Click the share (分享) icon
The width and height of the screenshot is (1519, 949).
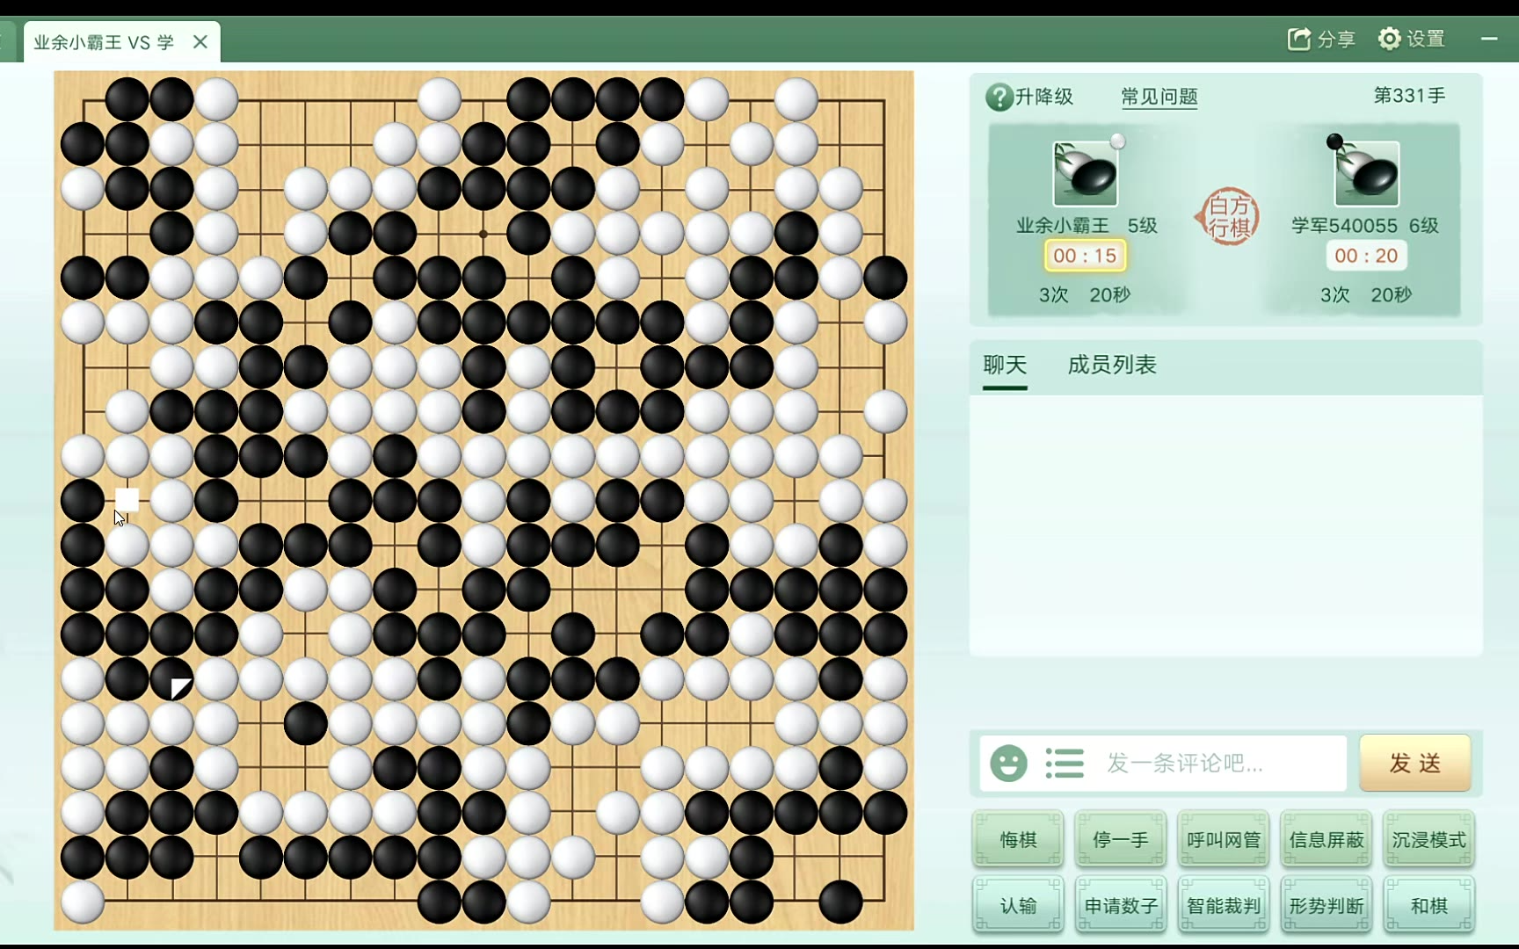[x=1299, y=39]
